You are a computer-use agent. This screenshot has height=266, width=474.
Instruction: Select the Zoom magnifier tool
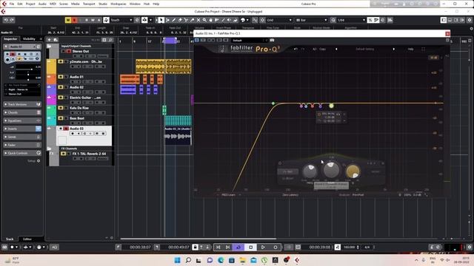pyautogui.click(x=204, y=20)
